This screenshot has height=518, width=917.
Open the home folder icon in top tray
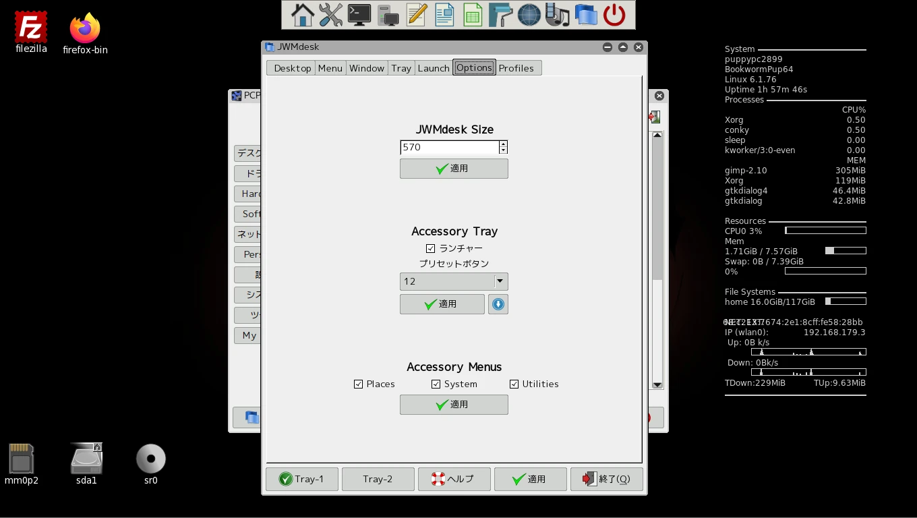(x=302, y=15)
